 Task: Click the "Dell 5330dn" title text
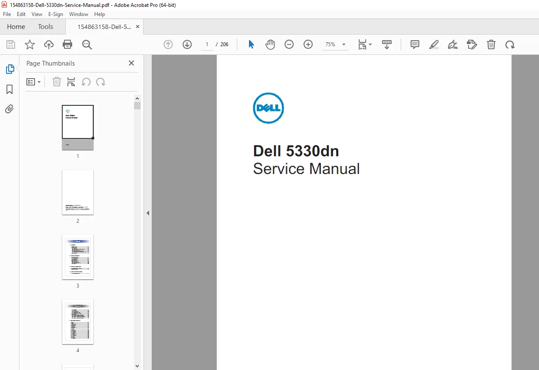[296, 151]
